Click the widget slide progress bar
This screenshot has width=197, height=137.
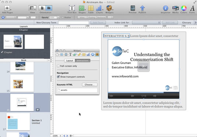click(144, 93)
